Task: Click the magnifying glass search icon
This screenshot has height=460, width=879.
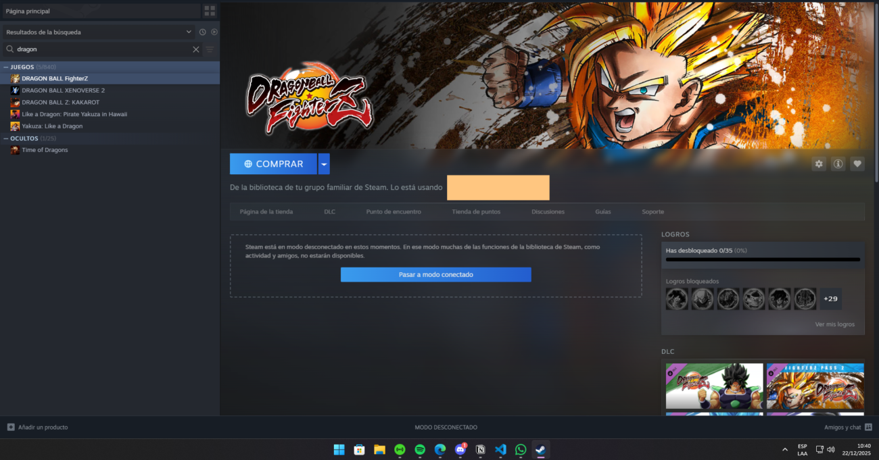Action: pos(10,49)
